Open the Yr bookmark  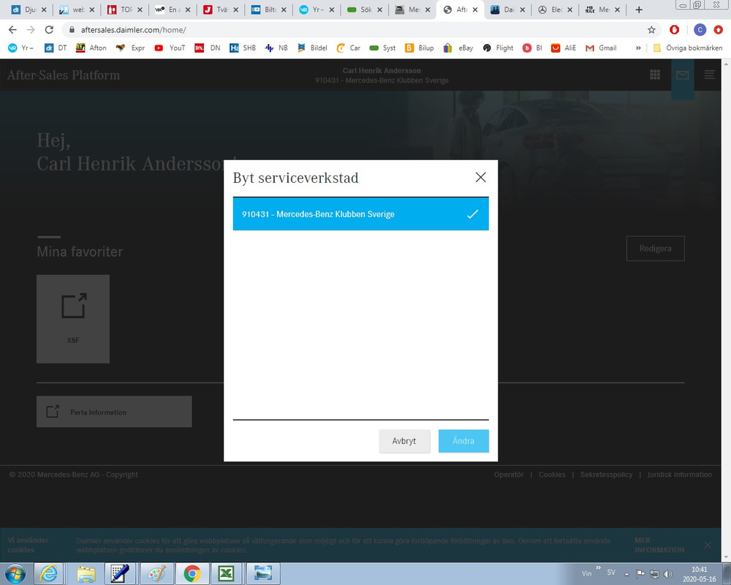(x=21, y=48)
